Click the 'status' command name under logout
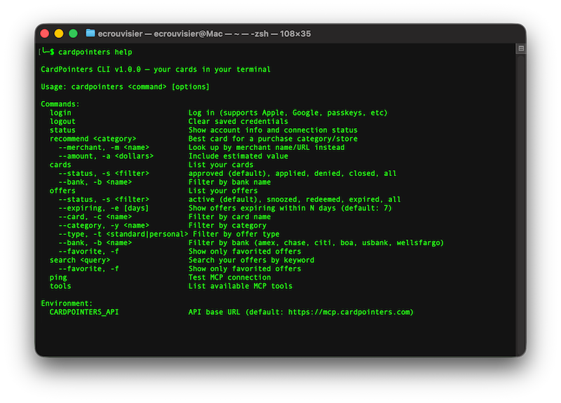This screenshot has height=403, width=561. click(62, 130)
